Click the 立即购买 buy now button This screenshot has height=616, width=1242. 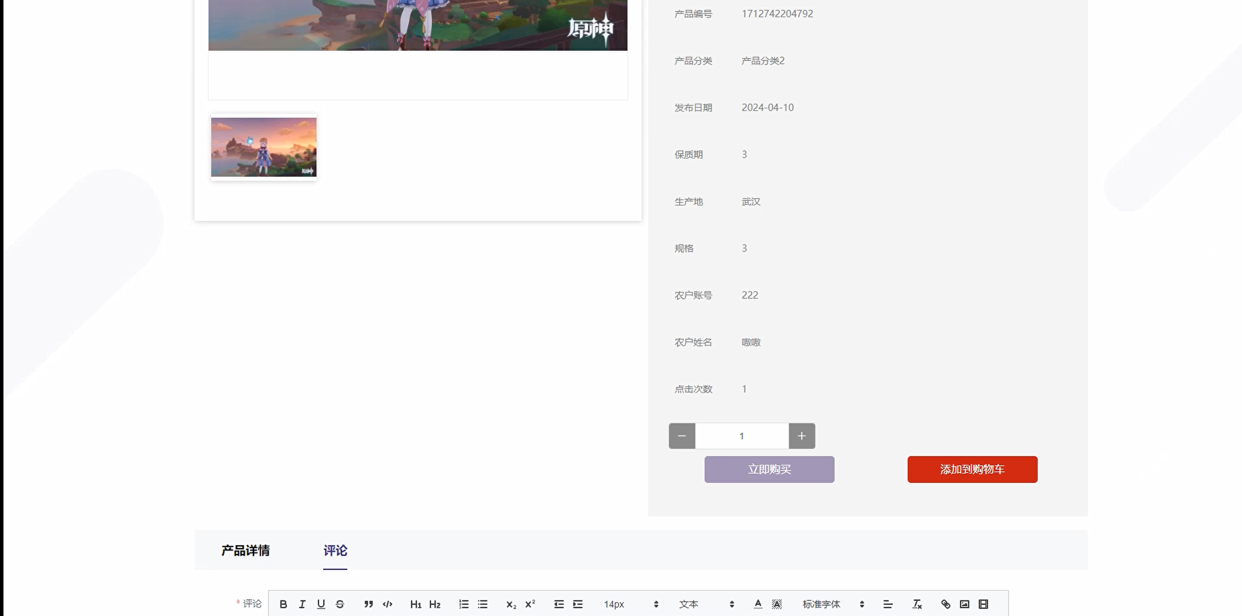769,469
